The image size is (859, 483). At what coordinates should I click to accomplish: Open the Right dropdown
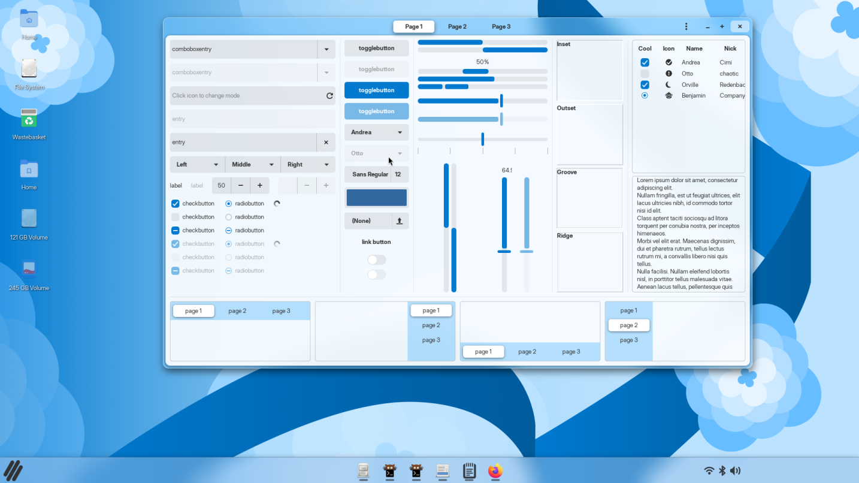308,165
